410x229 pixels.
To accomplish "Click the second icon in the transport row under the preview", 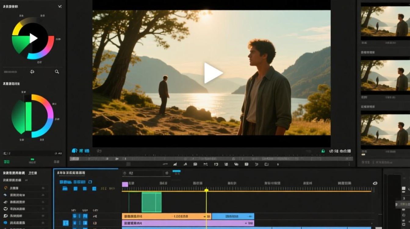I will tap(175, 164).
